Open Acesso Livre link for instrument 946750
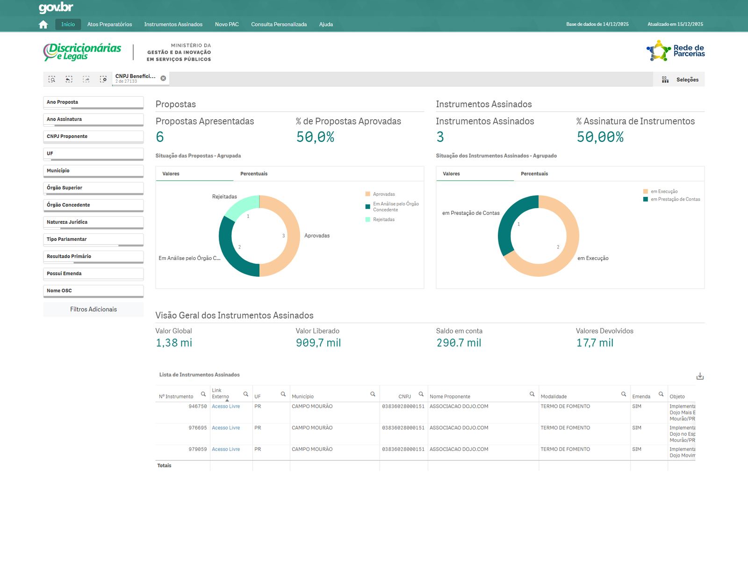 [226, 406]
